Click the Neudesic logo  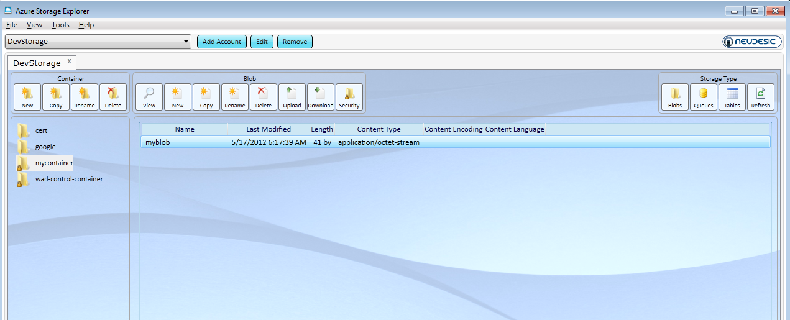tap(751, 42)
